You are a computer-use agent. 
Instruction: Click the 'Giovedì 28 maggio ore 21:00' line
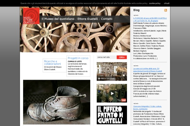pyautogui.click(x=144, y=89)
